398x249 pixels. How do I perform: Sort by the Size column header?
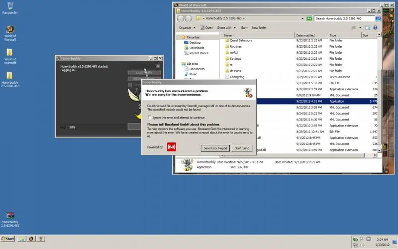click(369, 35)
